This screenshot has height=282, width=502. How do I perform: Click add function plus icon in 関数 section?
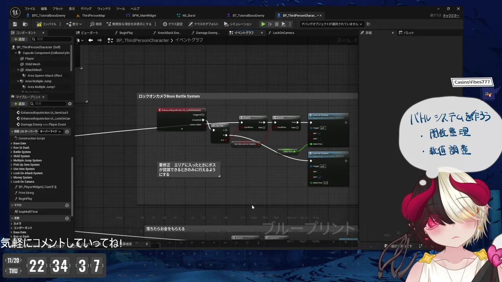(x=67, y=132)
